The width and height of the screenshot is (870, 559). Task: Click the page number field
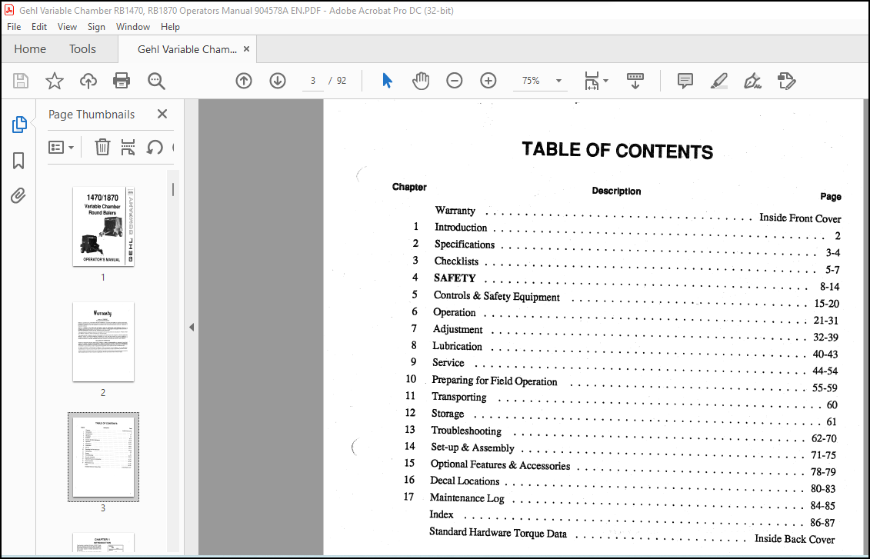[313, 81]
